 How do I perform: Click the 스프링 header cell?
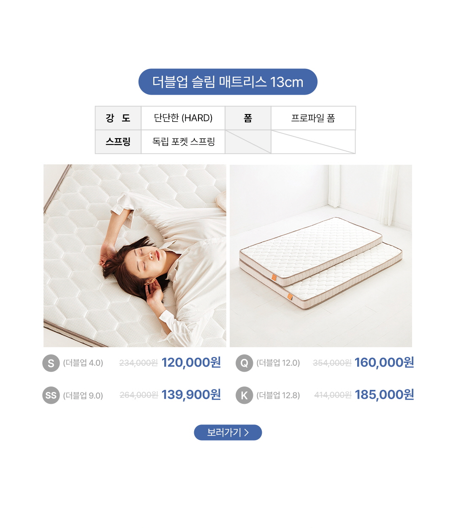pyautogui.click(x=118, y=142)
